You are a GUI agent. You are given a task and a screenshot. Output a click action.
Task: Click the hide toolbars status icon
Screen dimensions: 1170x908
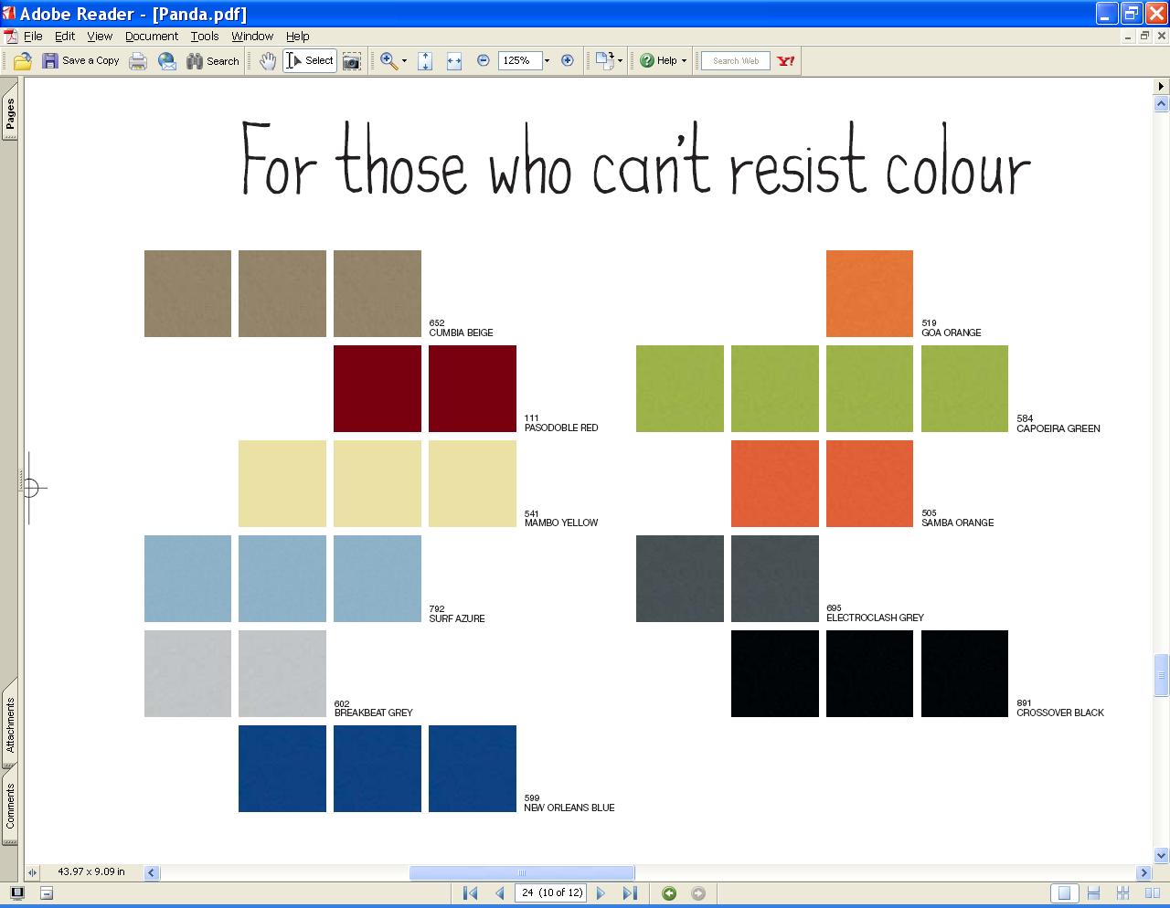coord(47,893)
